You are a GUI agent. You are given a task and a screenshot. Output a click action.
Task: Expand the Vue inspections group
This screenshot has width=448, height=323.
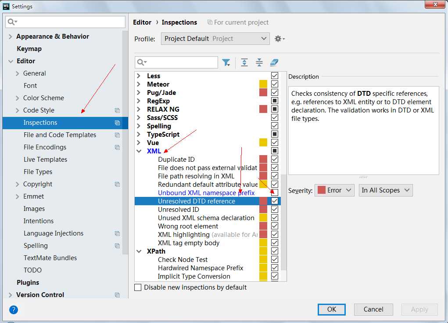coord(139,142)
